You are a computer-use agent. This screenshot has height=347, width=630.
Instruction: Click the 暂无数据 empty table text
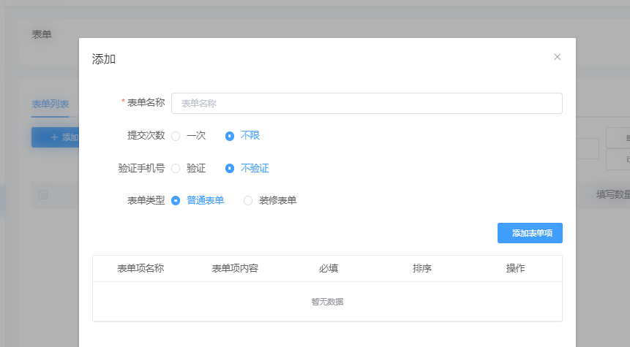click(x=327, y=302)
